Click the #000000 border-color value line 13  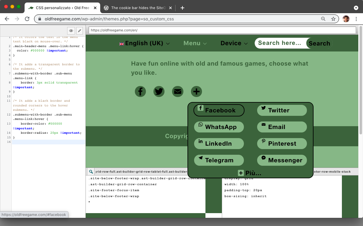coord(55,124)
